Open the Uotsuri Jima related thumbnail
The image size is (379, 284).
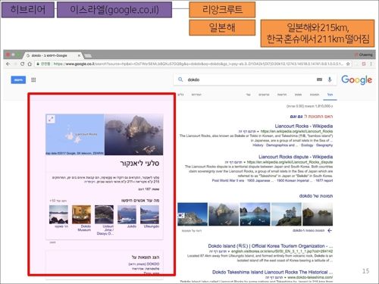coord(104,214)
